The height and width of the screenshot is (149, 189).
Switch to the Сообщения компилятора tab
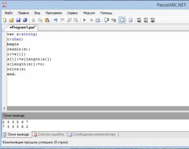click(92, 134)
